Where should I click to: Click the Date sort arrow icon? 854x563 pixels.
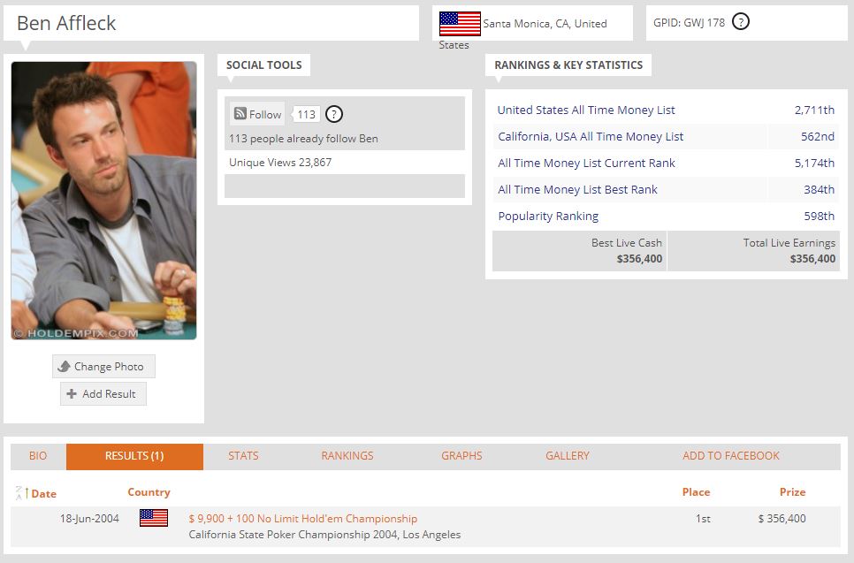click(22, 493)
